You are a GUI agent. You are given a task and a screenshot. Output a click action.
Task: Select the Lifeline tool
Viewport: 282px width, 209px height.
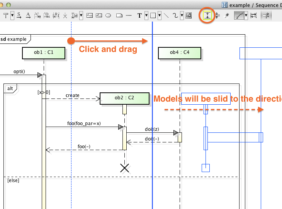click(6, 16)
